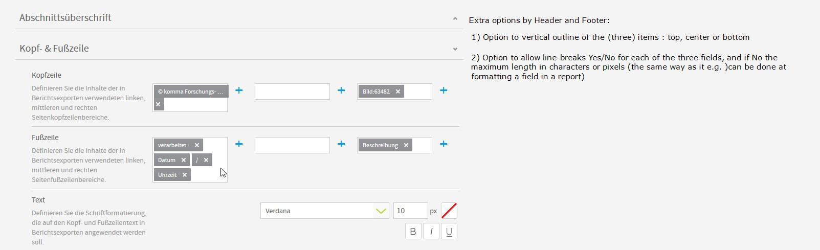Remove the Bild:63482 tag

pos(398,92)
